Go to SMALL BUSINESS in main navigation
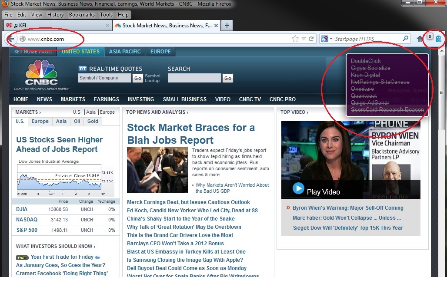Screen dimensions: 447x290 pos(185,99)
